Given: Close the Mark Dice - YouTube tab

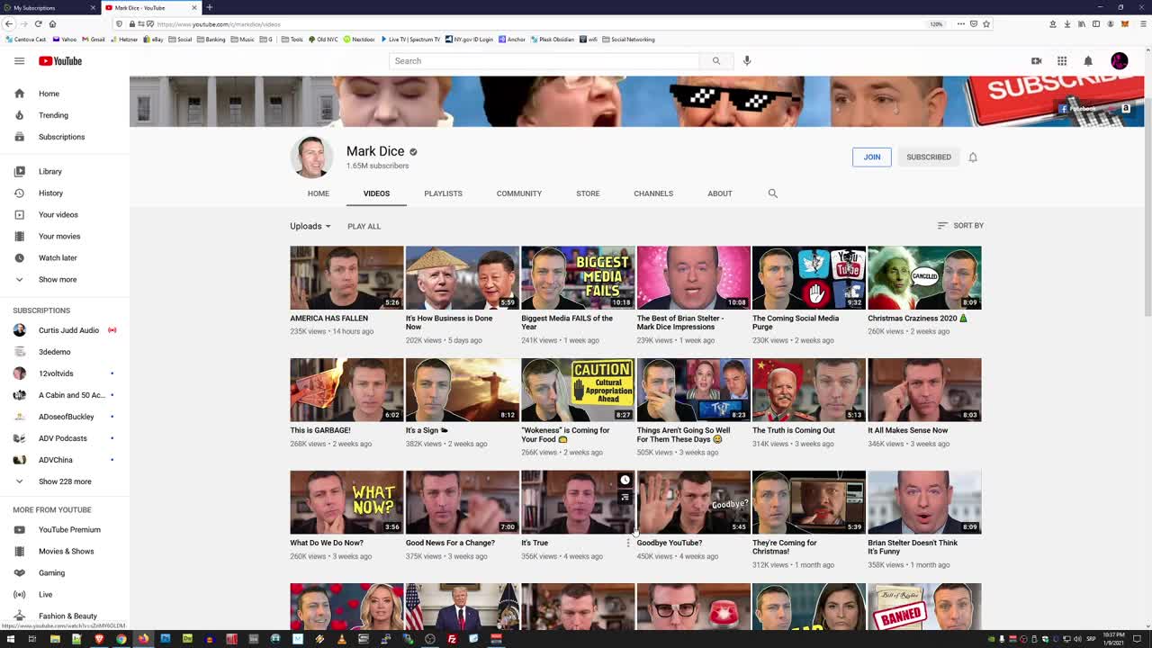Looking at the screenshot, I should [193, 7].
